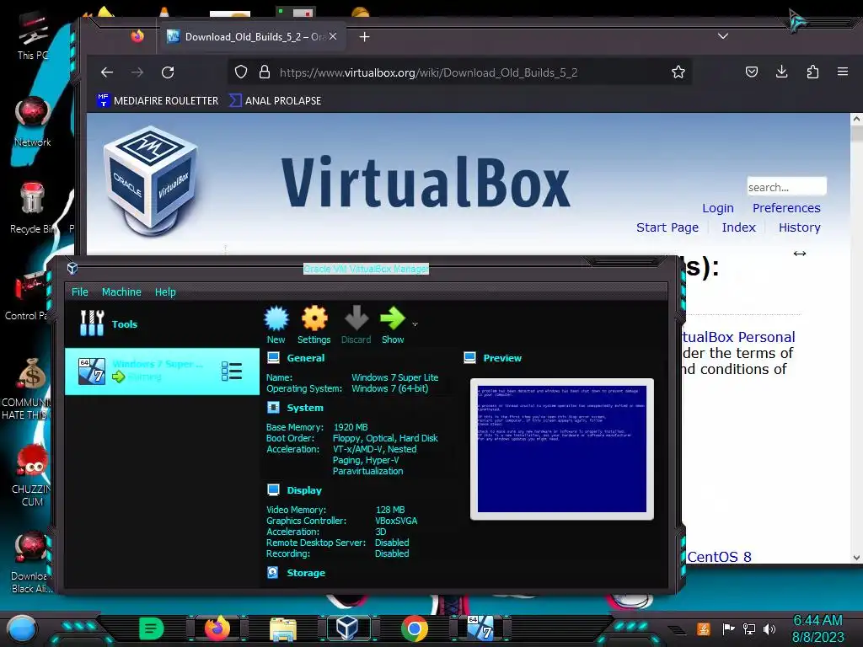Open VM Settings gear icon
Screen dimensions: 863x647
pyautogui.click(x=314, y=318)
